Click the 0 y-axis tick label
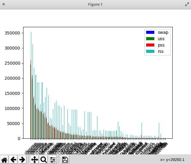Screen dimensions: 191x164 [x=19, y=139]
